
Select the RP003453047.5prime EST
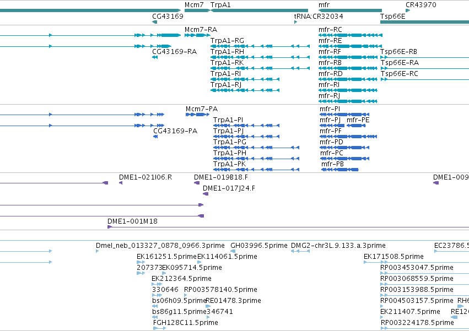point(425,273)
